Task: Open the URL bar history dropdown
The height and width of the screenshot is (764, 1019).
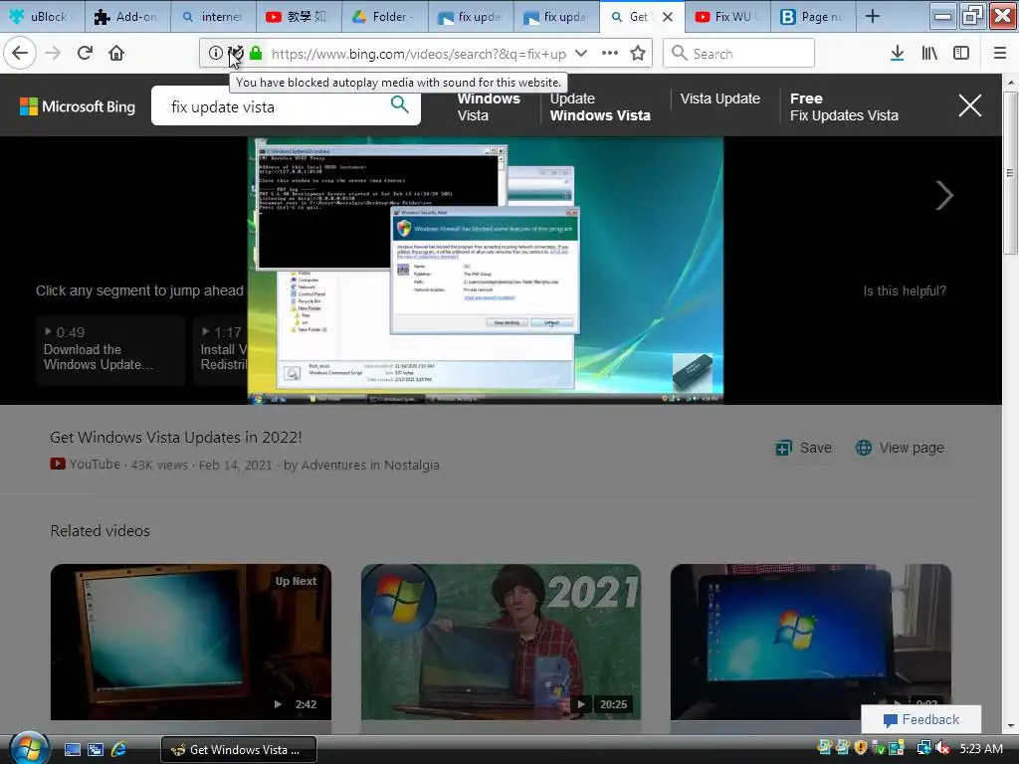Action: point(581,54)
